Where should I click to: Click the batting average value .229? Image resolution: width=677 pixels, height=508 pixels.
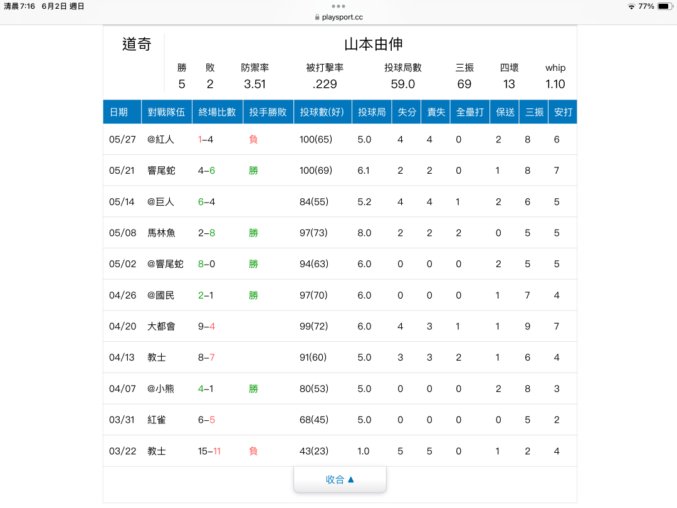tap(325, 84)
